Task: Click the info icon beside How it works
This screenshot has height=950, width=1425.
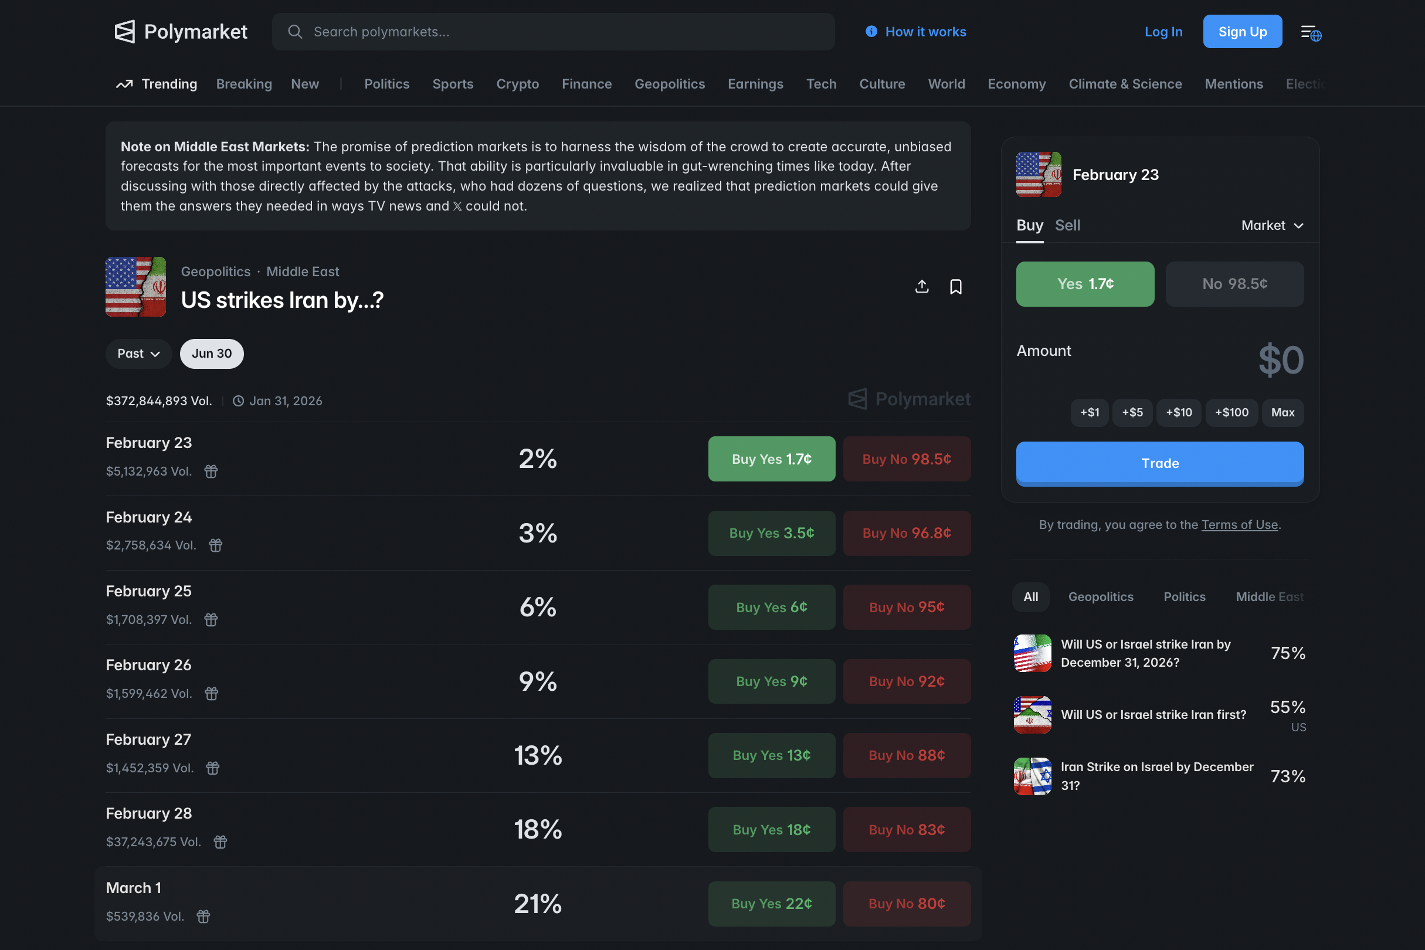Action: (x=871, y=32)
